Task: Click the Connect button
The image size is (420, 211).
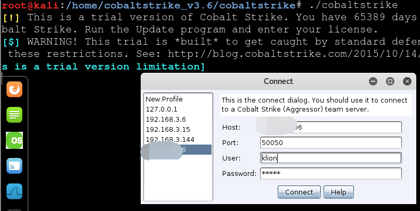Action: pos(299,192)
